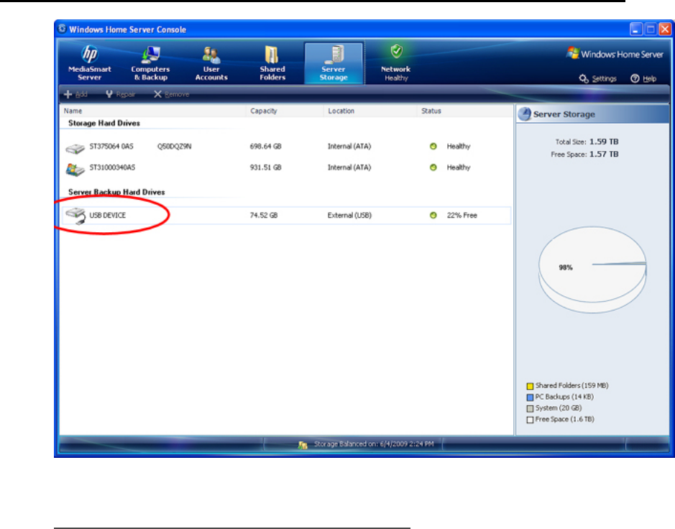The width and height of the screenshot is (675, 529).
Task: Click the User Accounts people icon
Action: (211, 55)
